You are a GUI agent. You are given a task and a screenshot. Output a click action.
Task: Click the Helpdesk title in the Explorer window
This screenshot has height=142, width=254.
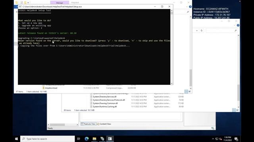[75, 3]
